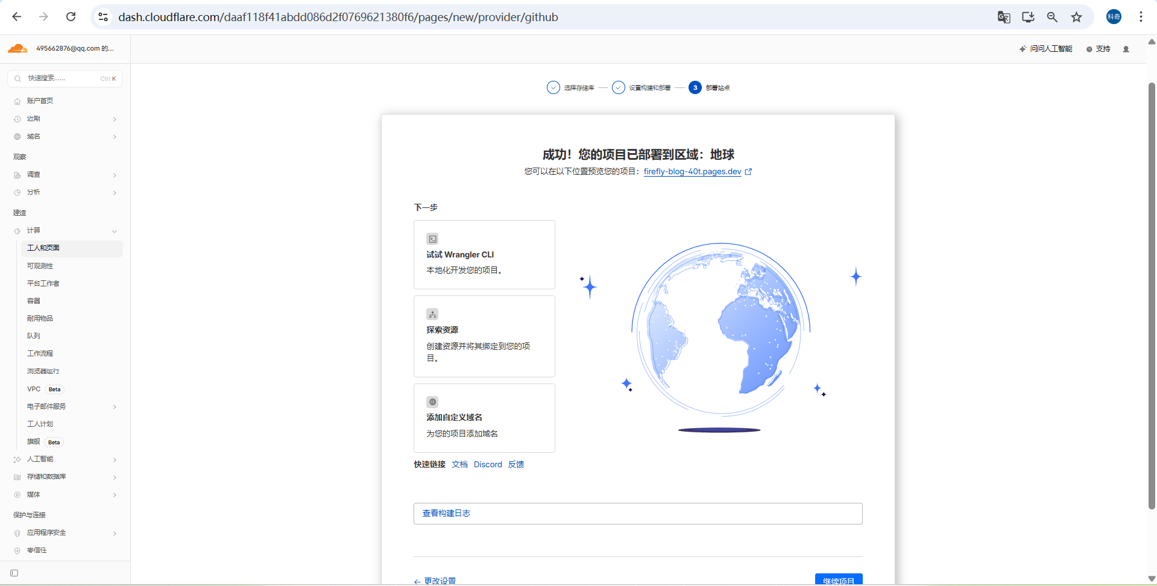Open the zoom magnifier icon
The height and width of the screenshot is (586, 1157).
[x=1052, y=17]
